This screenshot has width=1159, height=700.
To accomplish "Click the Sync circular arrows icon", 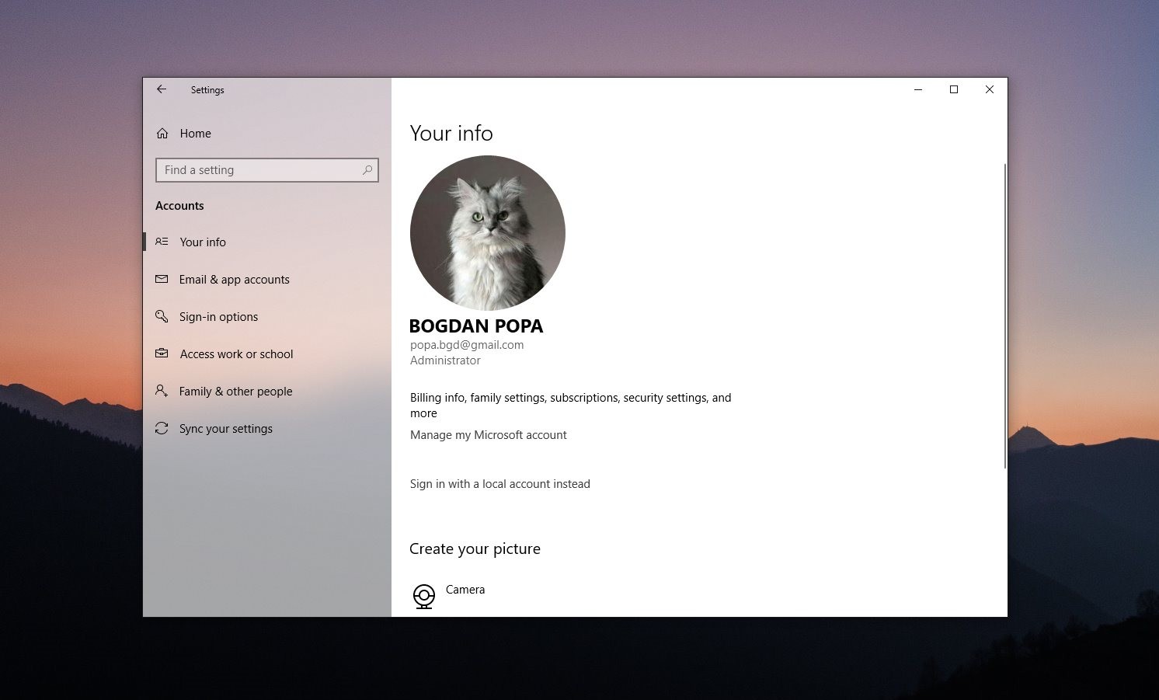I will click(162, 428).
